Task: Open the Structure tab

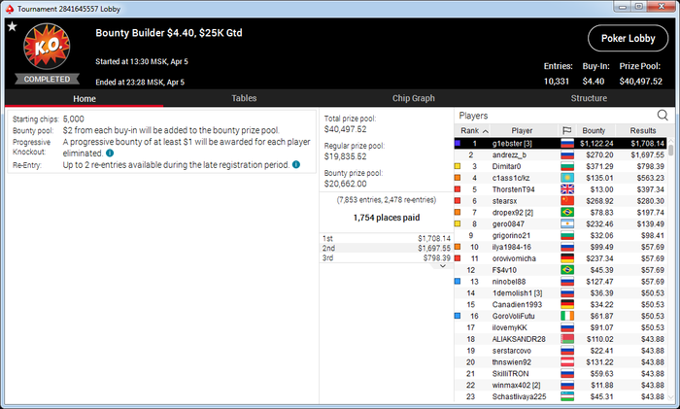Action: (x=589, y=98)
